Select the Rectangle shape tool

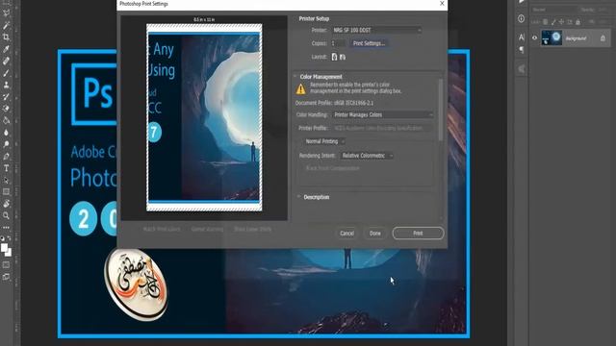[x=7, y=192]
